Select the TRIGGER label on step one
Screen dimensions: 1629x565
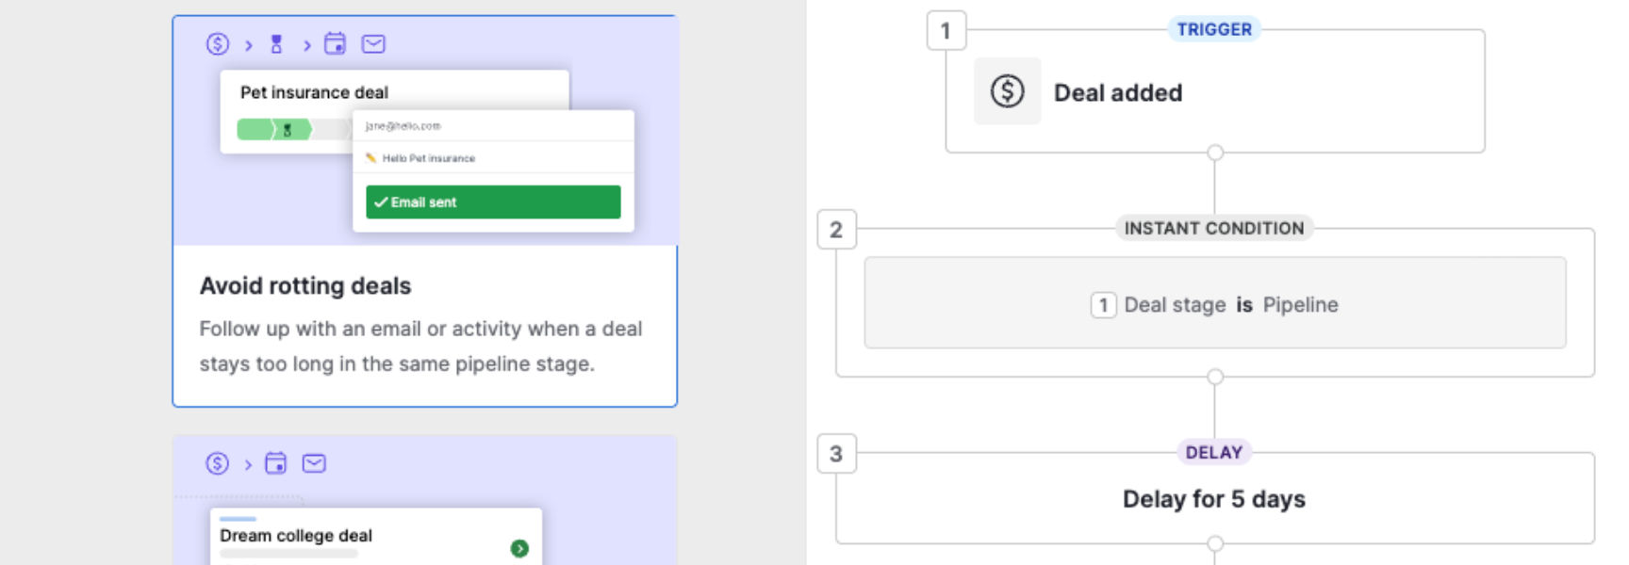tap(1214, 29)
